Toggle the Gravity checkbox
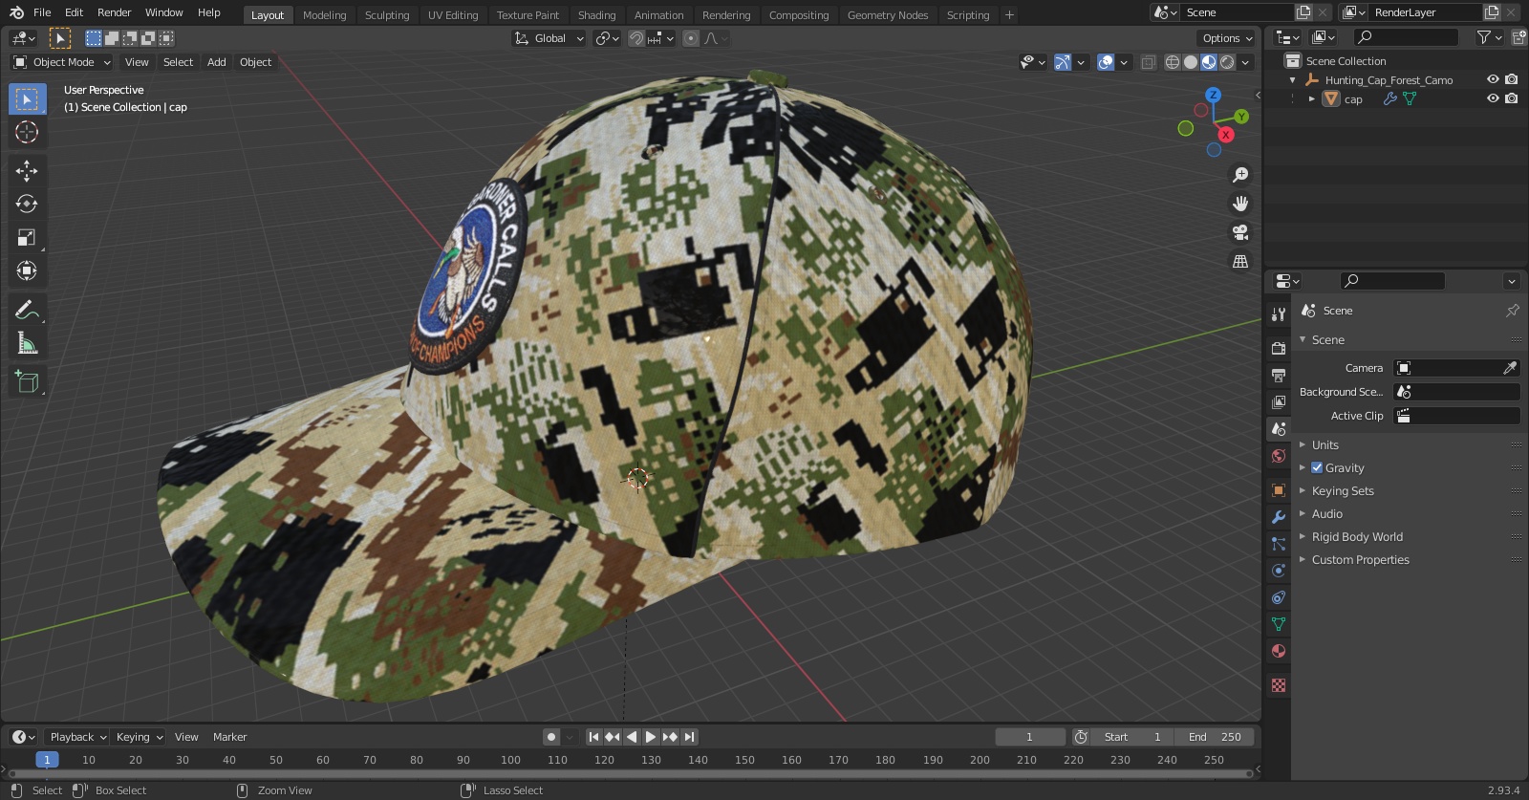This screenshot has height=800, width=1529. click(x=1317, y=468)
